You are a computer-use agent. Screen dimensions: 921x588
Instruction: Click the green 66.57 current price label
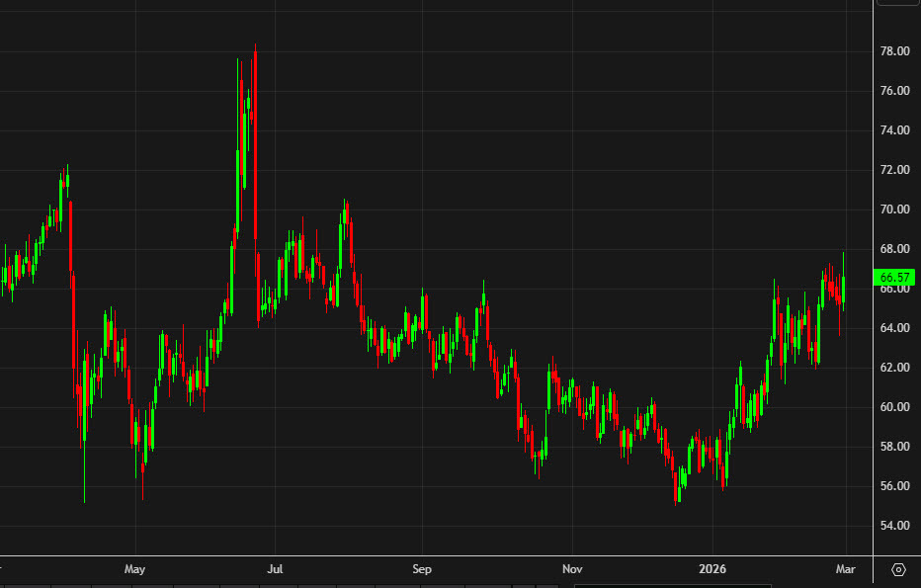click(893, 278)
